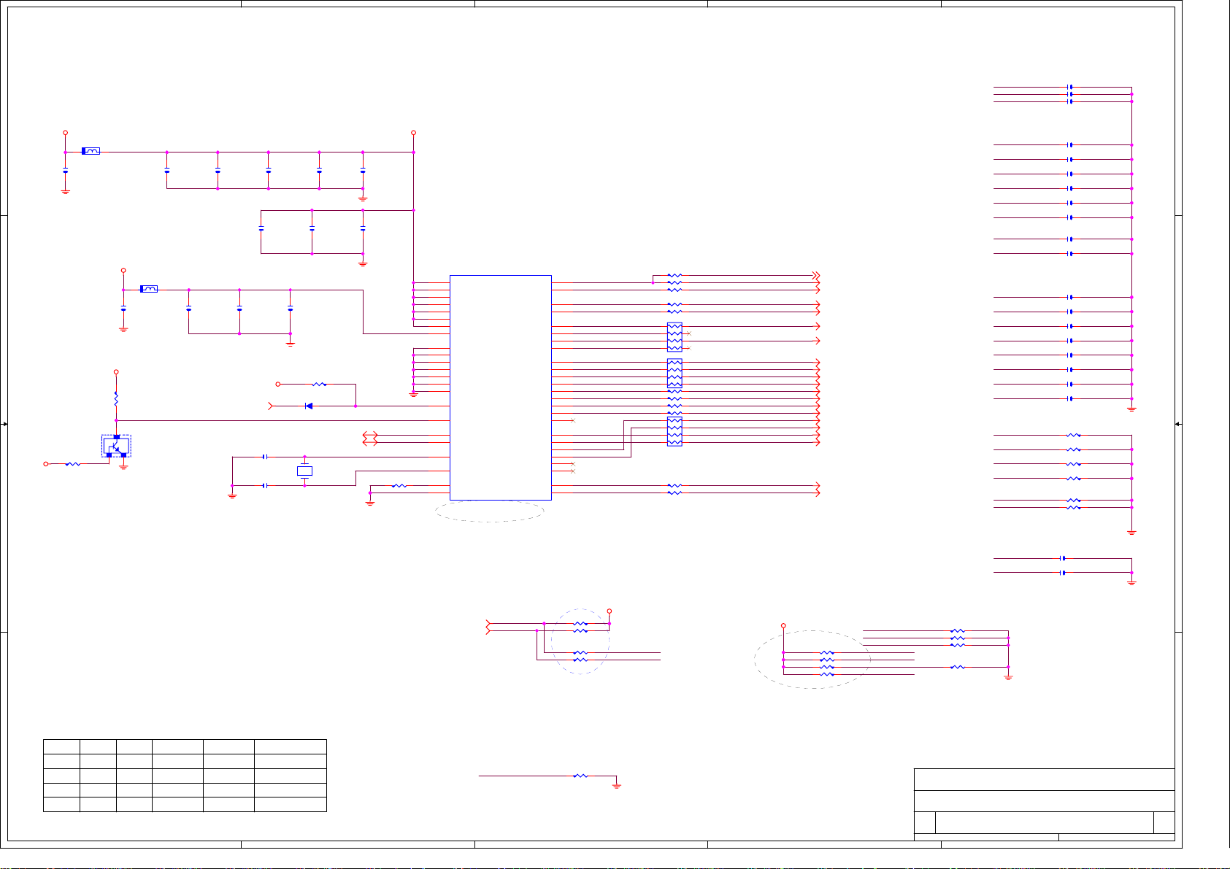Viewport: 1230px width, 869px height.
Task: Click the dashed circle around four bottom-center resistors
Action: click(x=580, y=641)
